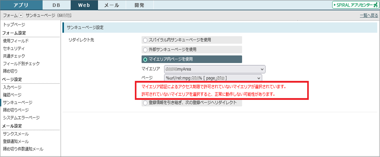
Task: Switch to the アプリ tab
Action: pyautogui.click(x=21, y=5)
